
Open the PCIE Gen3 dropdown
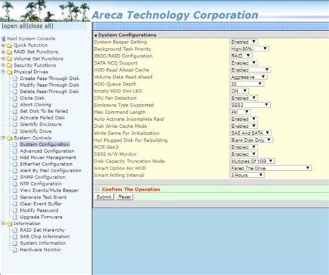pos(244,147)
